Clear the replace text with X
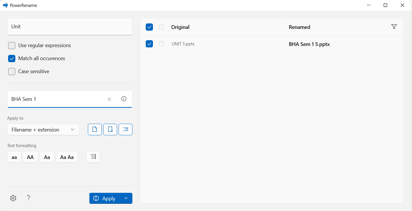 coord(109,99)
